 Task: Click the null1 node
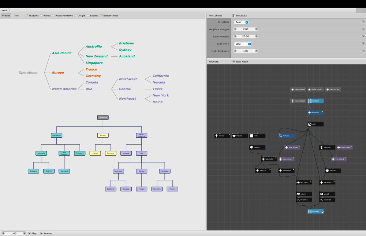tap(315, 124)
